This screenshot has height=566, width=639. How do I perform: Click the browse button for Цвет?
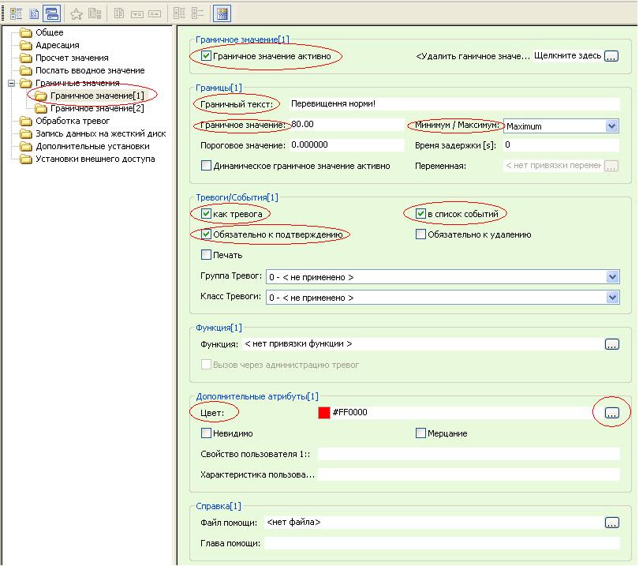612,413
